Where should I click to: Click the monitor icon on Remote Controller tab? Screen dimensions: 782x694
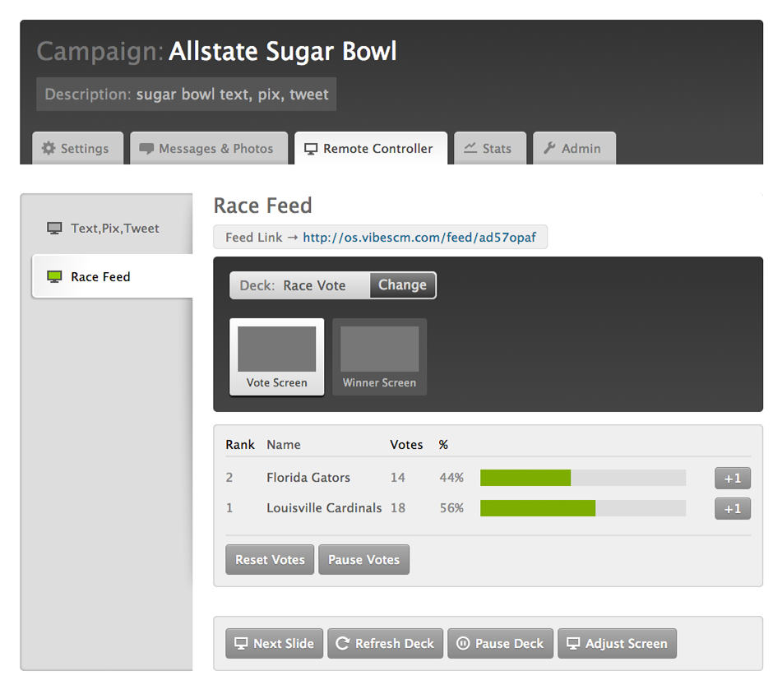tap(311, 149)
